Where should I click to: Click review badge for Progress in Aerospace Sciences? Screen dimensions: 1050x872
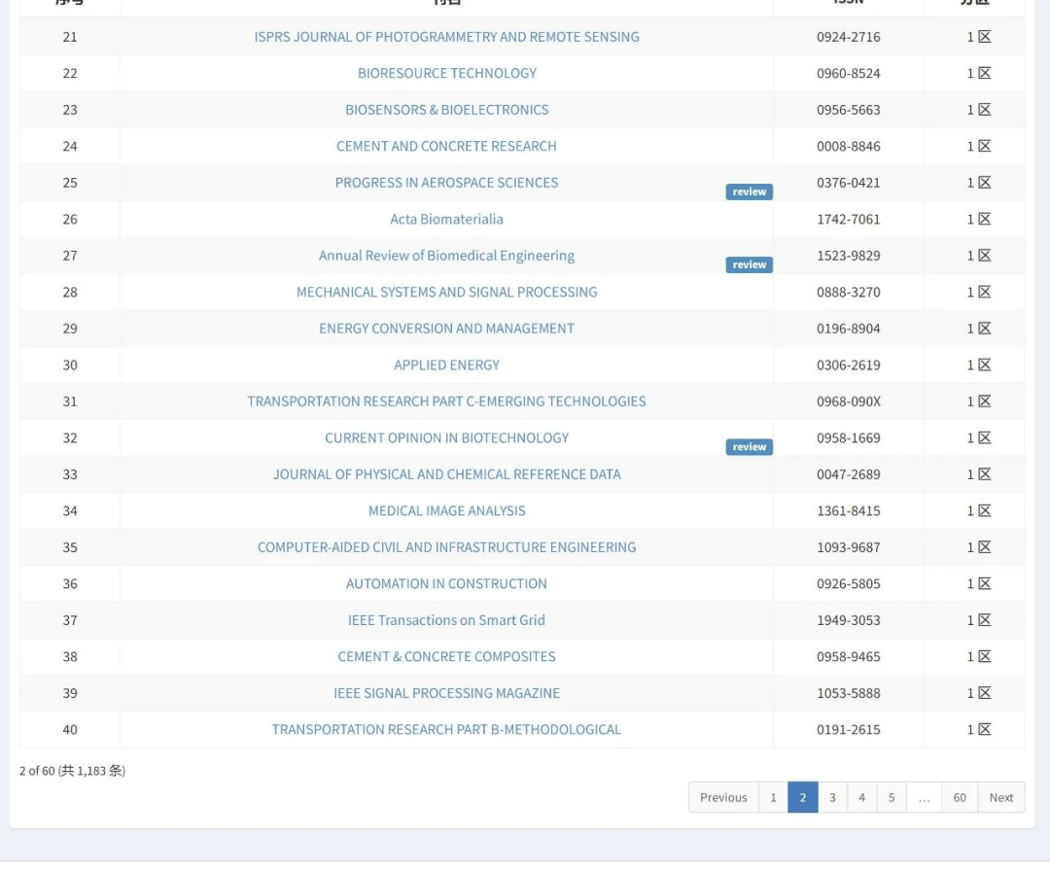pos(749,192)
